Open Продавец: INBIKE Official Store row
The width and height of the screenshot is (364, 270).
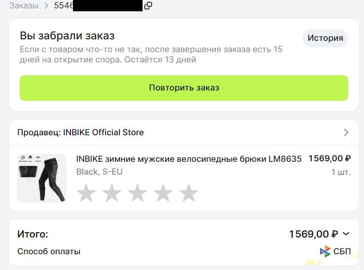point(184,132)
